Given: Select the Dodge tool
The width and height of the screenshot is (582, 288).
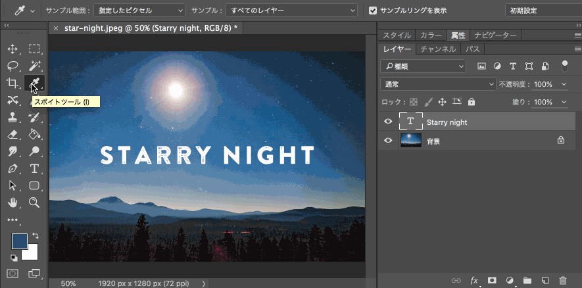Looking at the screenshot, I should pos(34,151).
